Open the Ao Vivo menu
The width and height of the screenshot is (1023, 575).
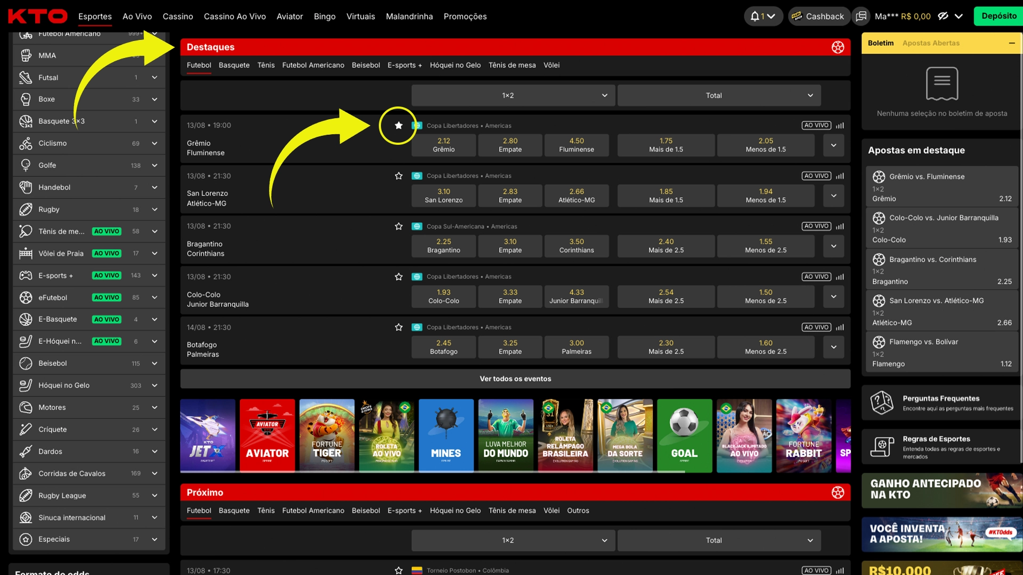click(x=137, y=17)
